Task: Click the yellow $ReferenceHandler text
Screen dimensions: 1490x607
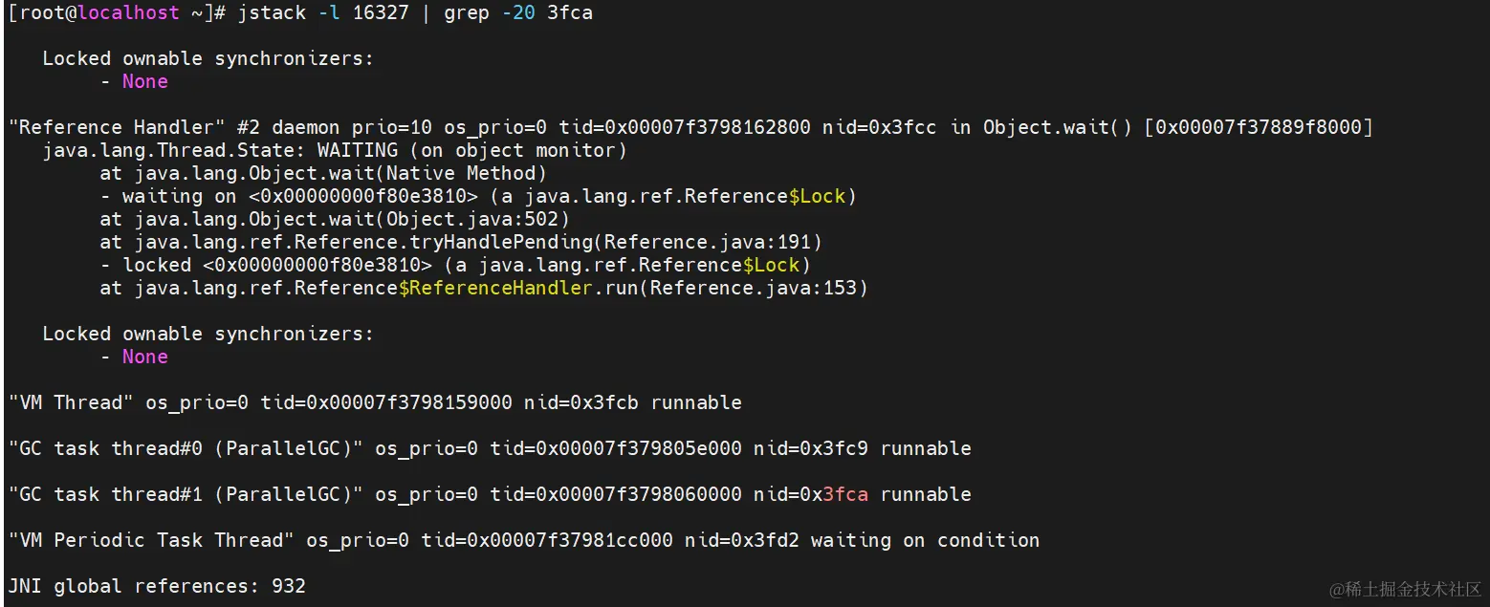Action: (x=495, y=288)
